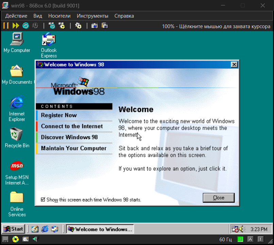Click the CD-ROM disc icon in status bar

click(15, 239)
